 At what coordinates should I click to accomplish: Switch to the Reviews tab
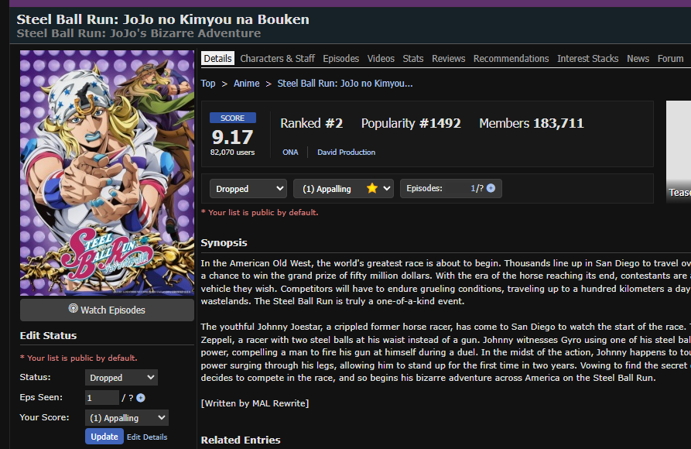(x=448, y=59)
